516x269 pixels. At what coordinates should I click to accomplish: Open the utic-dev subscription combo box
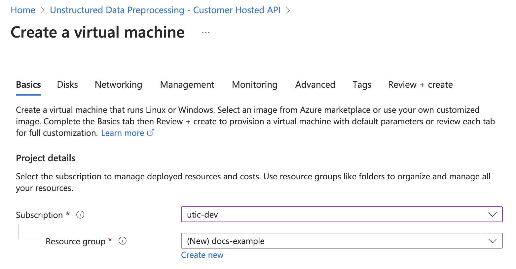[x=342, y=214]
